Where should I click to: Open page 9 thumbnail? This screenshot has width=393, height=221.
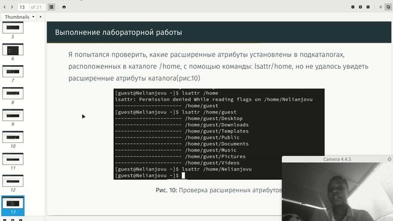pos(13,115)
